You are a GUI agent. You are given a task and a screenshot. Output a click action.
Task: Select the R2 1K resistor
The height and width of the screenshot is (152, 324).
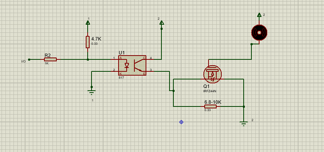(50, 59)
